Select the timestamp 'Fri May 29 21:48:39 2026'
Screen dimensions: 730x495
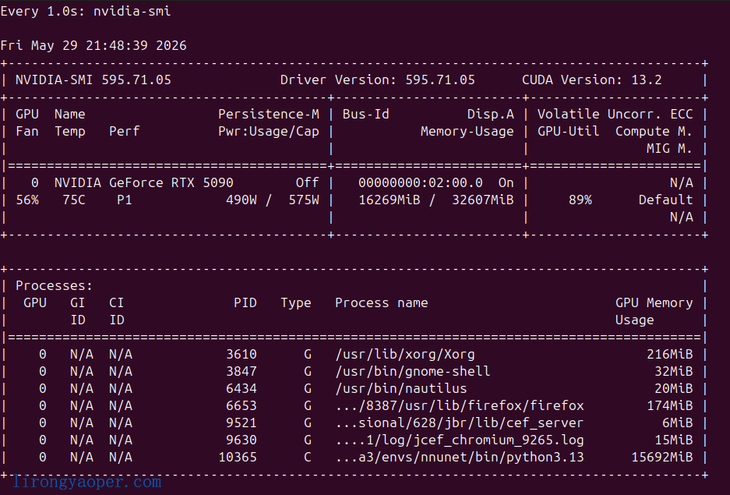(93, 45)
